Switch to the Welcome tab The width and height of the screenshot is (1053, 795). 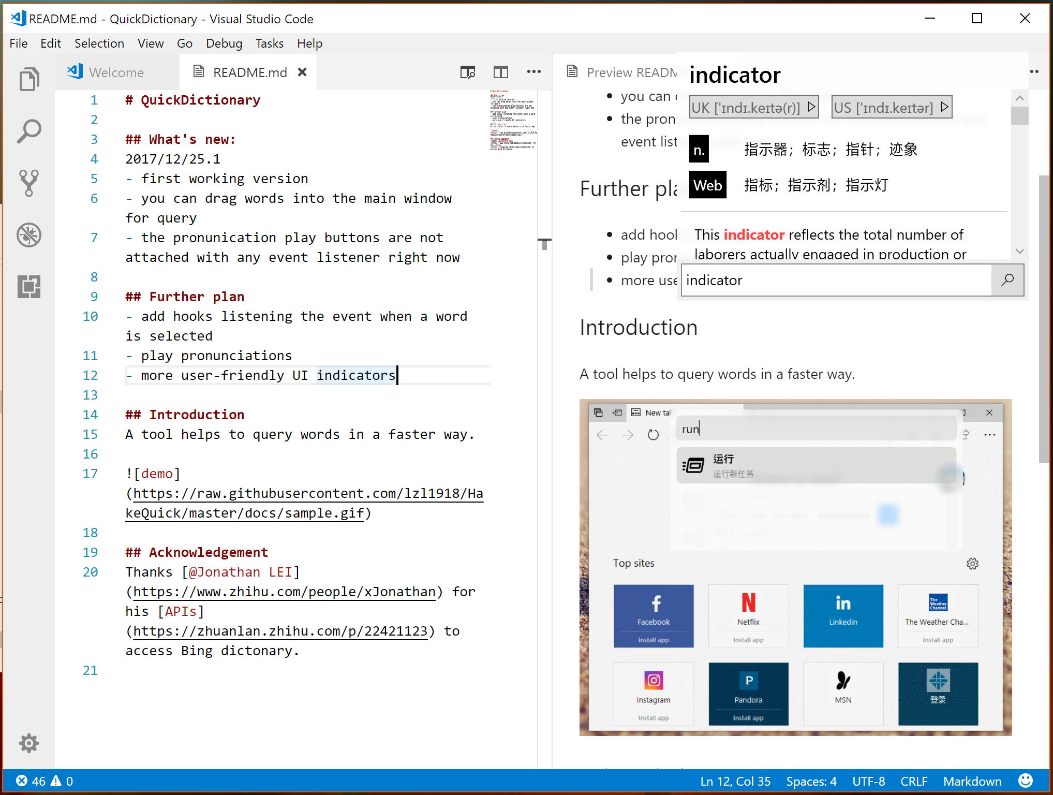(116, 72)
